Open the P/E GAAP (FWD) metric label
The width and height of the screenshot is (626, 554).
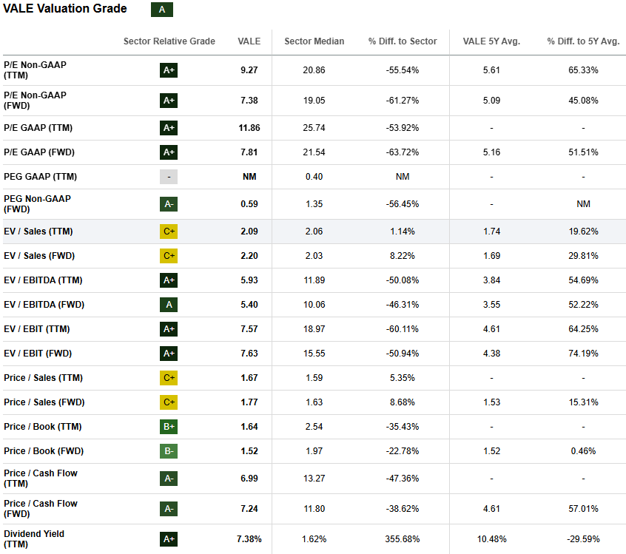click(x=39, y=152)
